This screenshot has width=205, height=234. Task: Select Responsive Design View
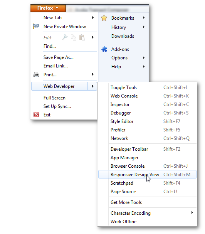(x=147, y=174)
